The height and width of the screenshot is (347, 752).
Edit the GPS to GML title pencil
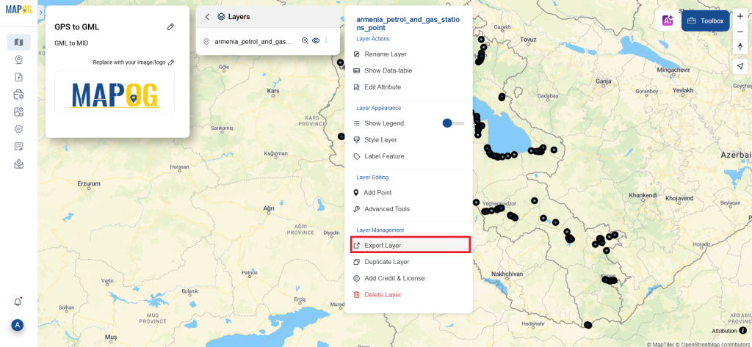(170, 27)
